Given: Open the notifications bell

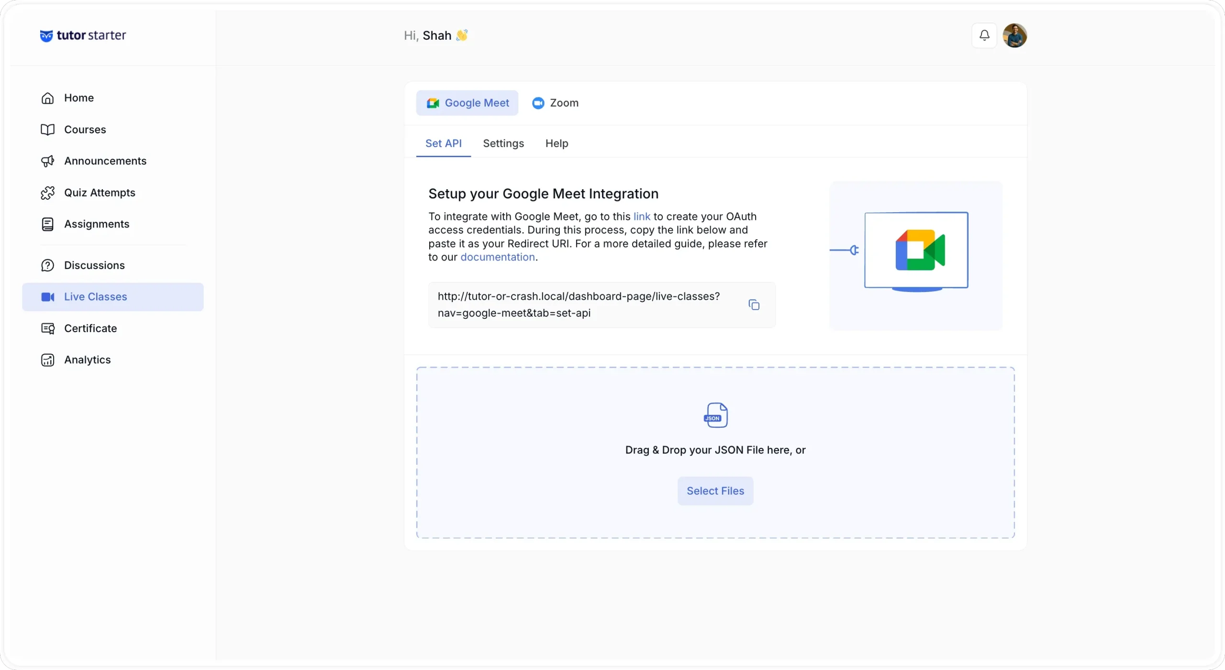Looking at the screenshot, I should click(984, 35).
